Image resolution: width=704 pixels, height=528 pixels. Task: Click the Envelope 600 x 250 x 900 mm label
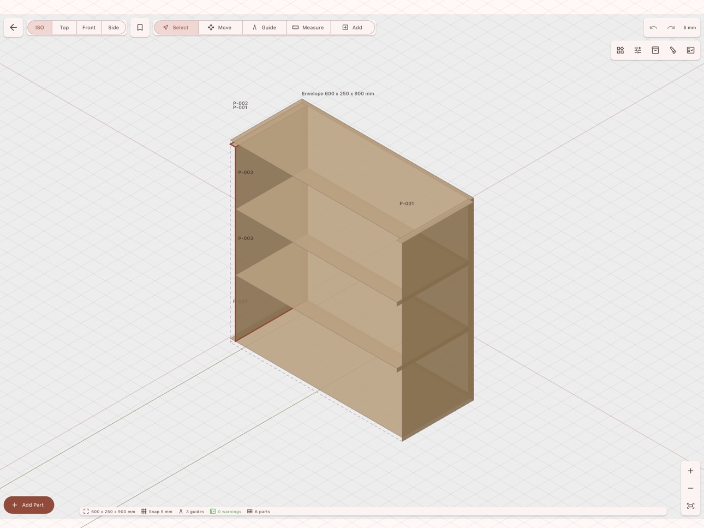pyautogui.click(x=338, y=94)
